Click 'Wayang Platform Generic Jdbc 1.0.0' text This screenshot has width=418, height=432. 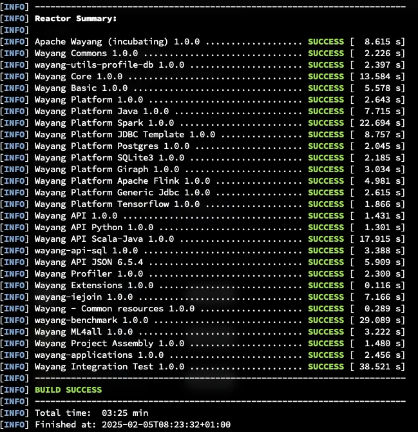122,193
